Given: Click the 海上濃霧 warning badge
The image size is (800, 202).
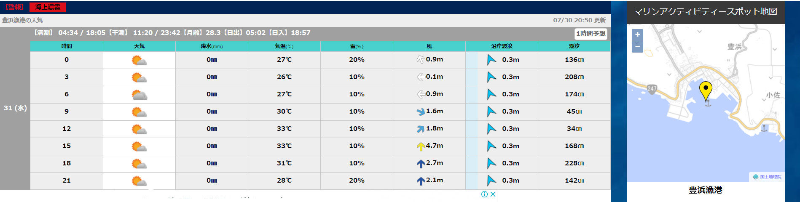Looking at the screenshot, I should [48, 7].
